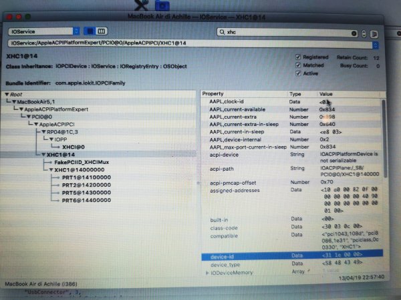Screen dimensions: 401x300
Task: Select the device_type property row
Action: click(x=292, y=264)
